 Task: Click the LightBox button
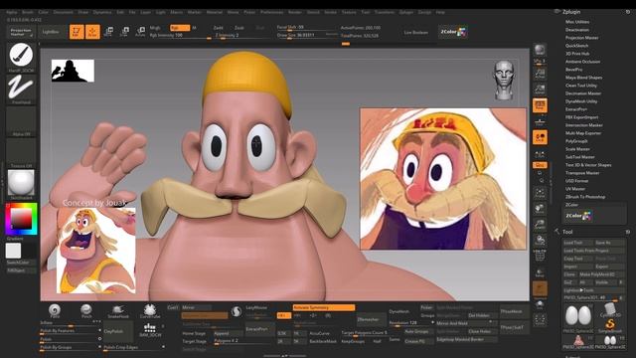pos(51,32)
